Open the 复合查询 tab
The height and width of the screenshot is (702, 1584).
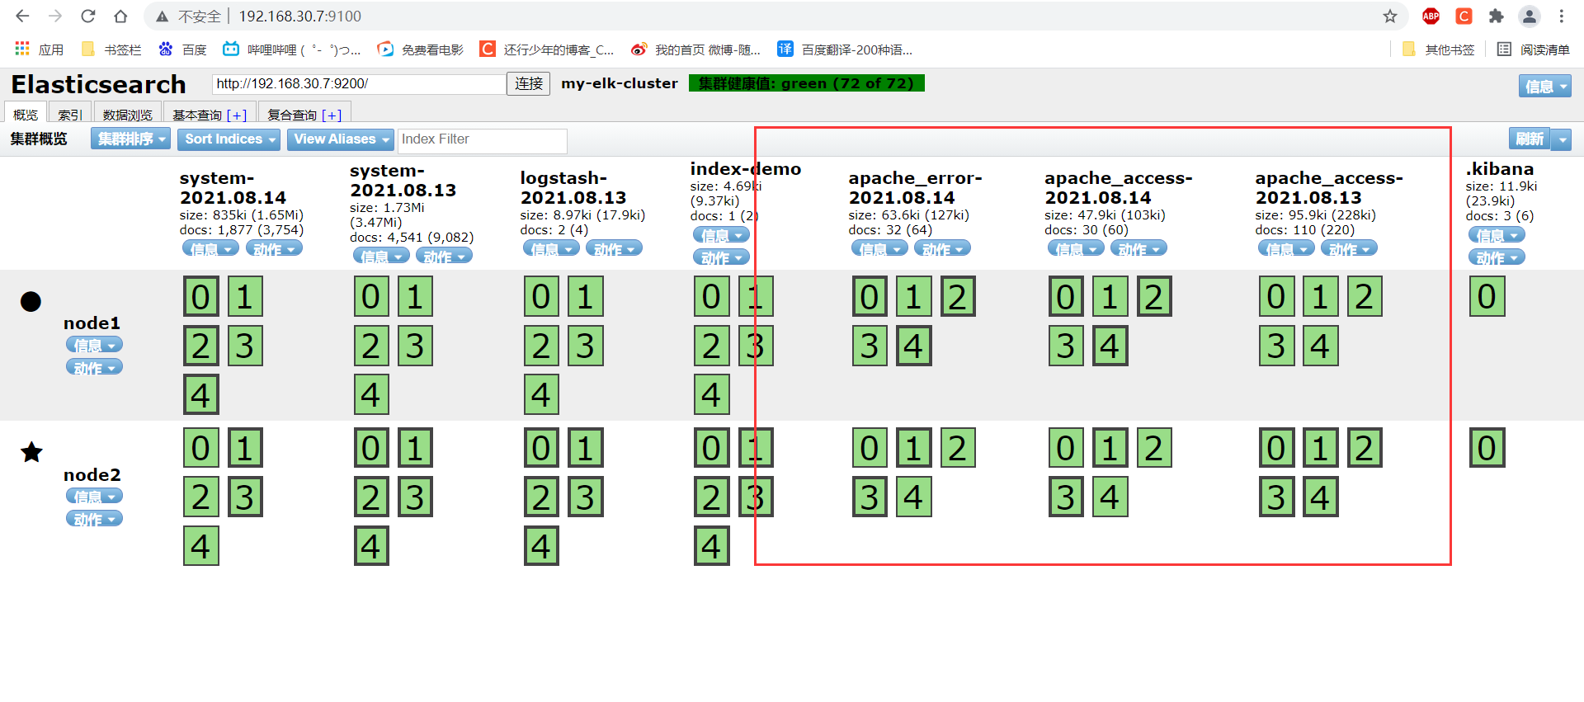point(304,114)
